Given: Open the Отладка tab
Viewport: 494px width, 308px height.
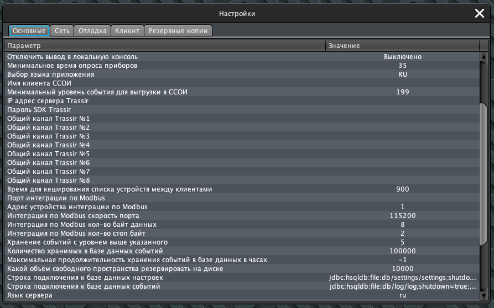Looking at the screenshot, I should click(92, 31).
